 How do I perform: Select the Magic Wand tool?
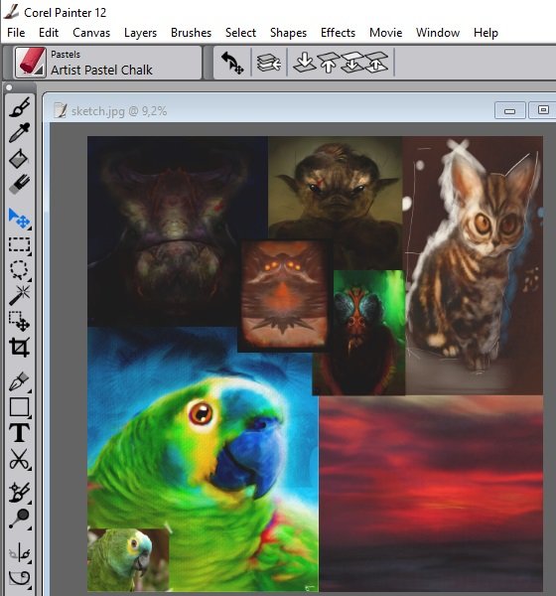20,295
